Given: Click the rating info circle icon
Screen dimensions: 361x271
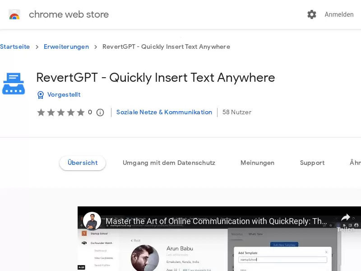Looking at the screenshot, I should [x=100, y=112].
